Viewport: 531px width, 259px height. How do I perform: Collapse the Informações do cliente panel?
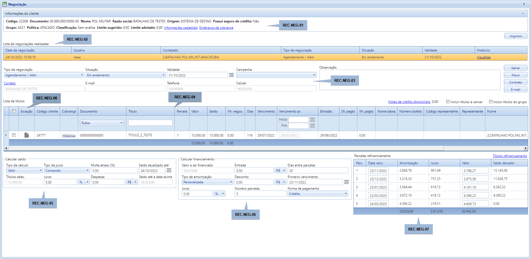coord(523,14)
